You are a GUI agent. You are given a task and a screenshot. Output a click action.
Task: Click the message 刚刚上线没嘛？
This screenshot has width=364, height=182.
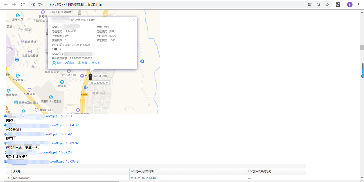point(17,157)
